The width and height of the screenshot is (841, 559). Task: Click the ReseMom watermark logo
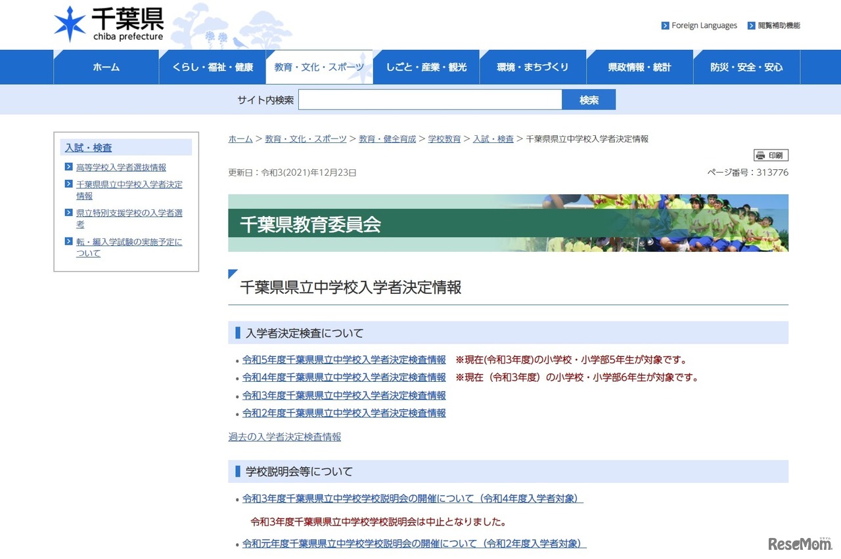tap(800, 544)
